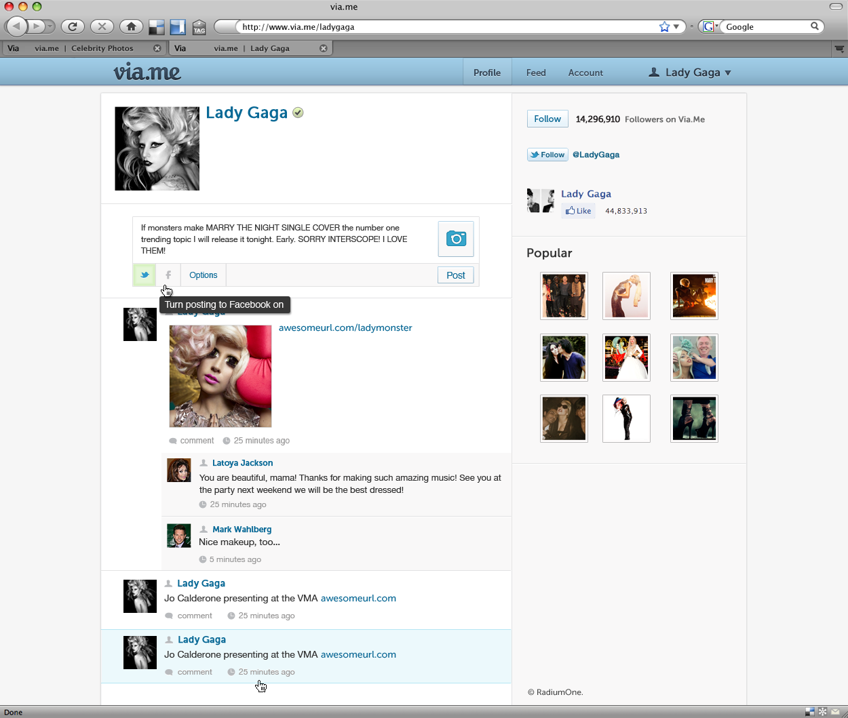Click the browser reload button
The width and height of the screenshot is (848, 718).
click(x=73, y=26)
